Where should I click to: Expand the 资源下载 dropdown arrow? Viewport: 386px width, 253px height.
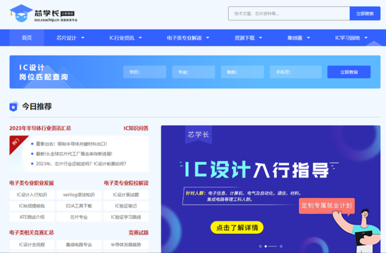[x=260, y=38]
